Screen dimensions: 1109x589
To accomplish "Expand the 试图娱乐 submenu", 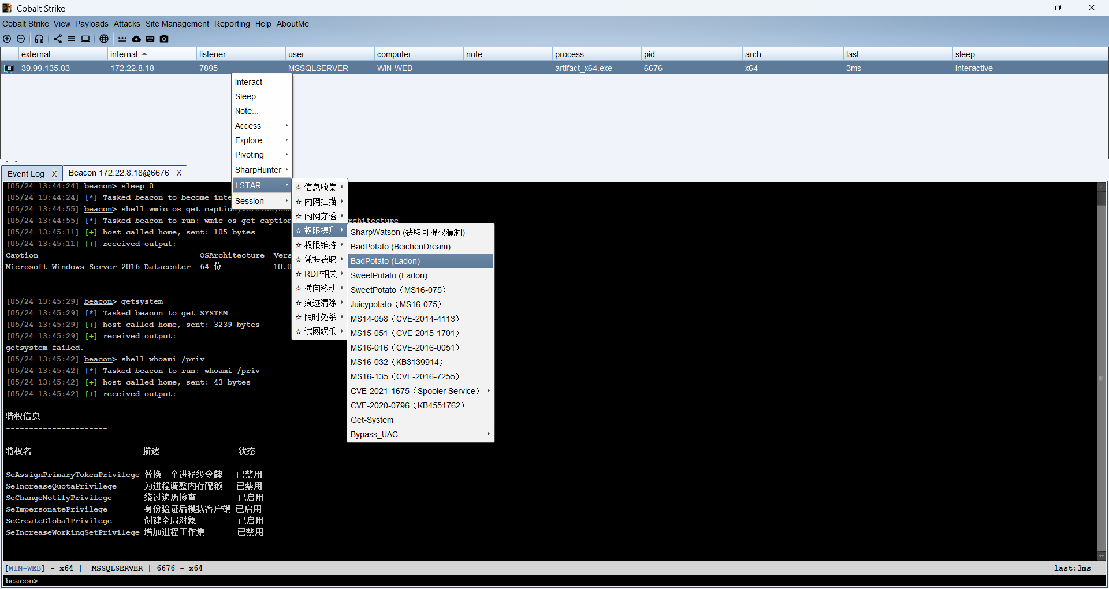I will [319, 331].
